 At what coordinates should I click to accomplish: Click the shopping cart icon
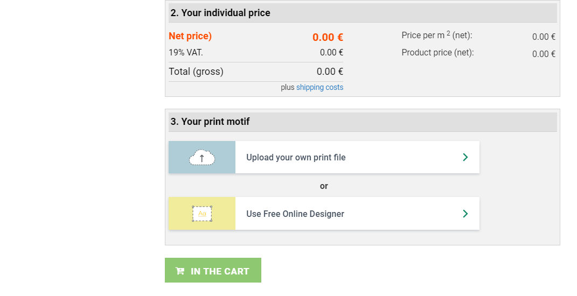click(180, 271)
